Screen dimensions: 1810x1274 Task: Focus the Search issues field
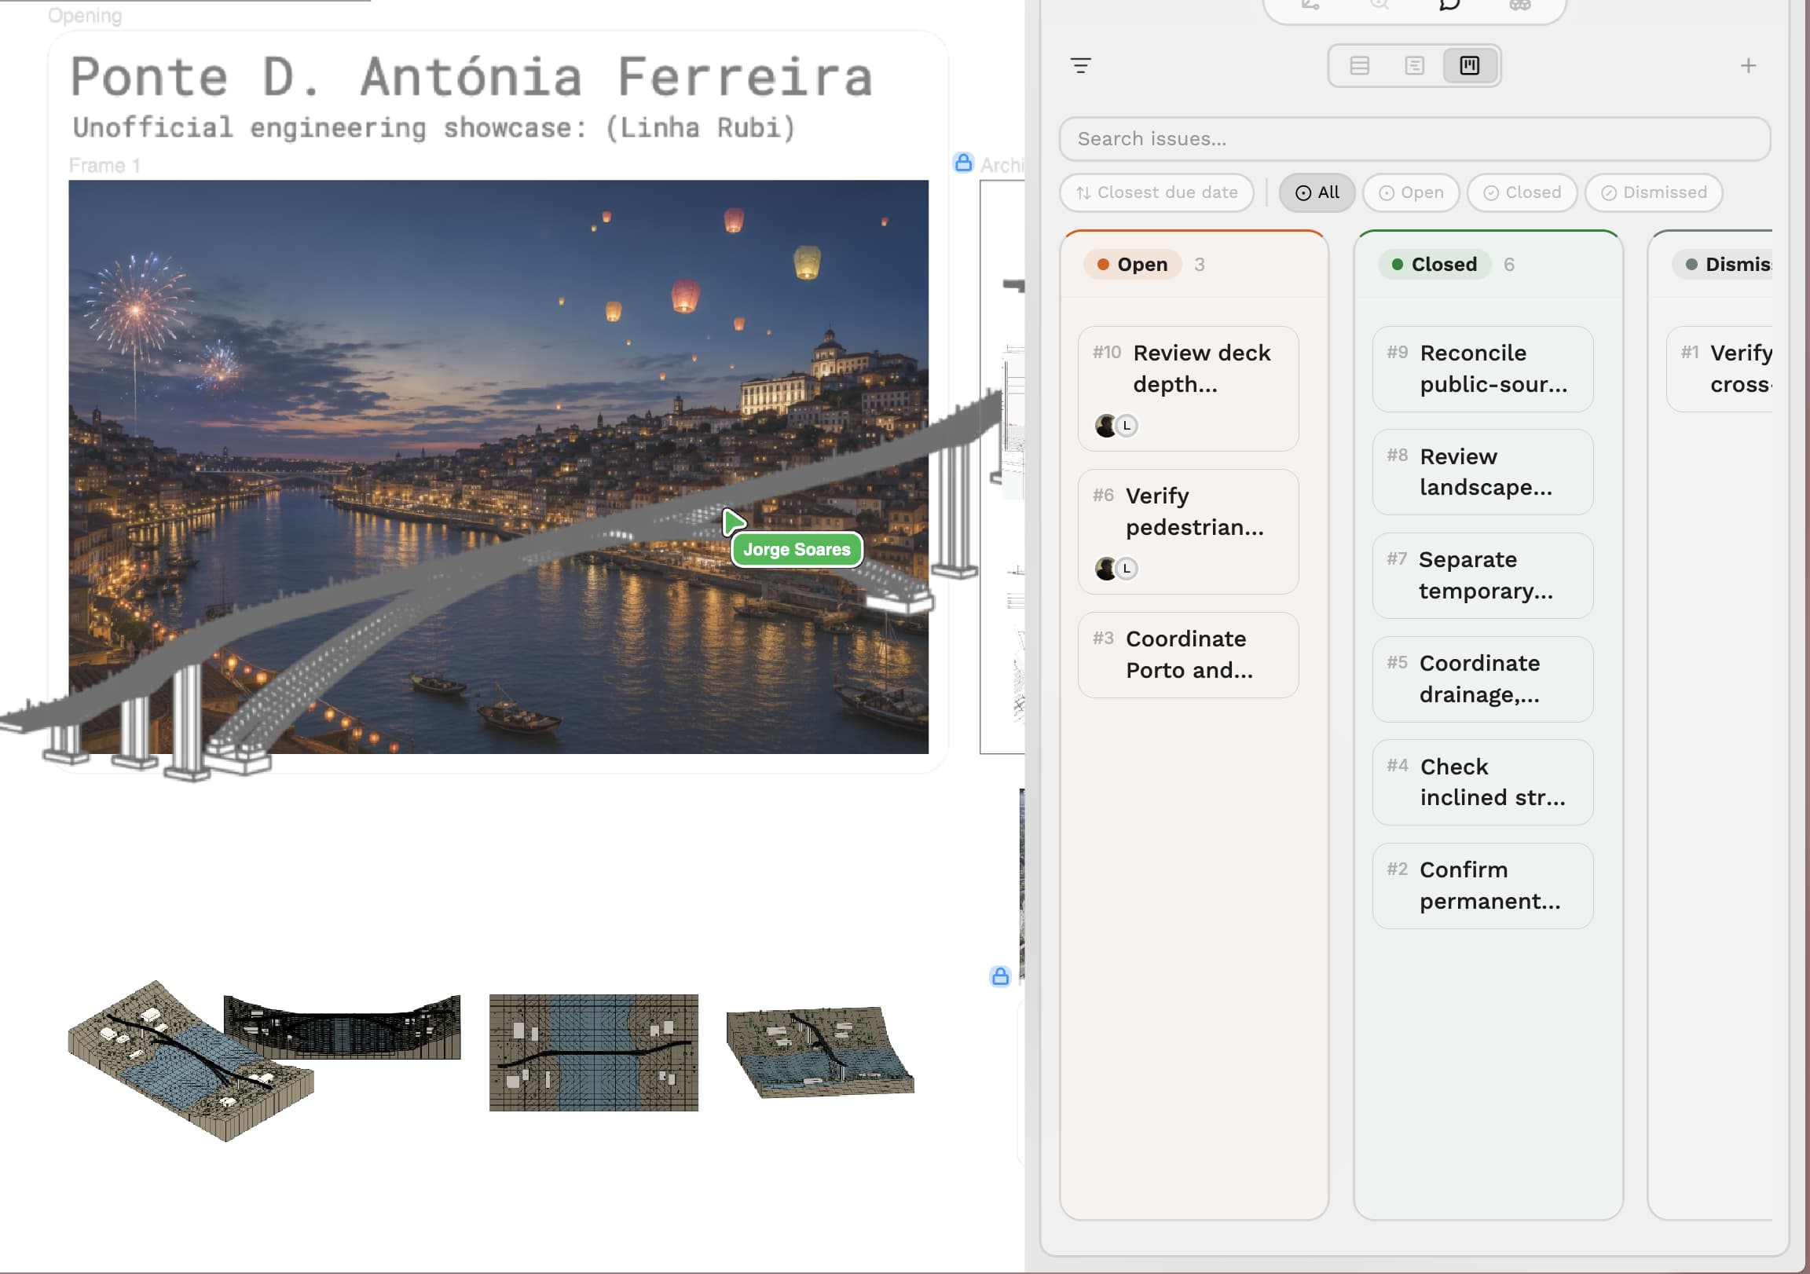[1414, 139]
